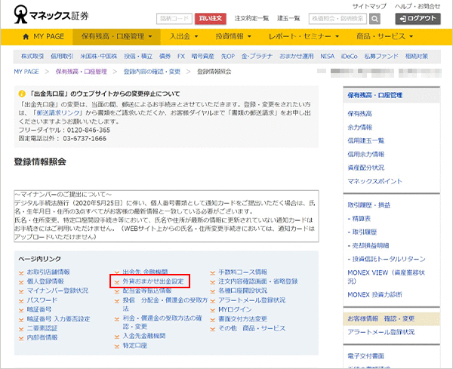Select おまかせ運用 in the product bar
Viewport: 453px width, 369px height.
click(297, 57)
